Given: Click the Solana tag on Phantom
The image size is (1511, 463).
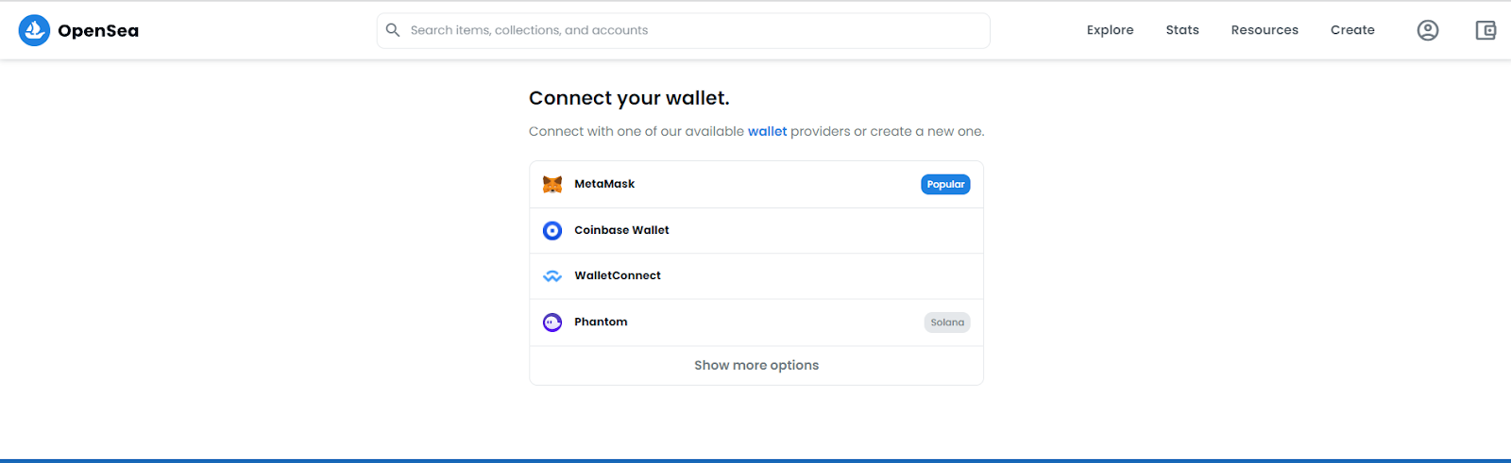Looking at the screenshot, I should pyautogui.click(x=947, y=322).
